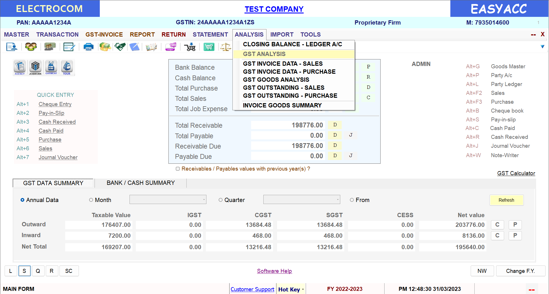Click the balance scales toolbar icon

226,47
